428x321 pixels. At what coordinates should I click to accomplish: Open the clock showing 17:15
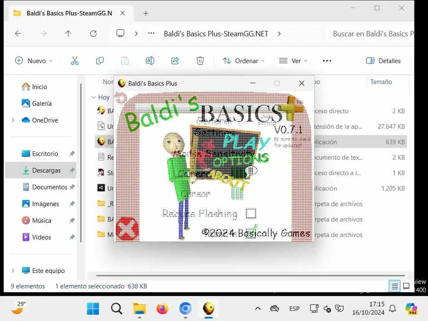tap(368, 308)
